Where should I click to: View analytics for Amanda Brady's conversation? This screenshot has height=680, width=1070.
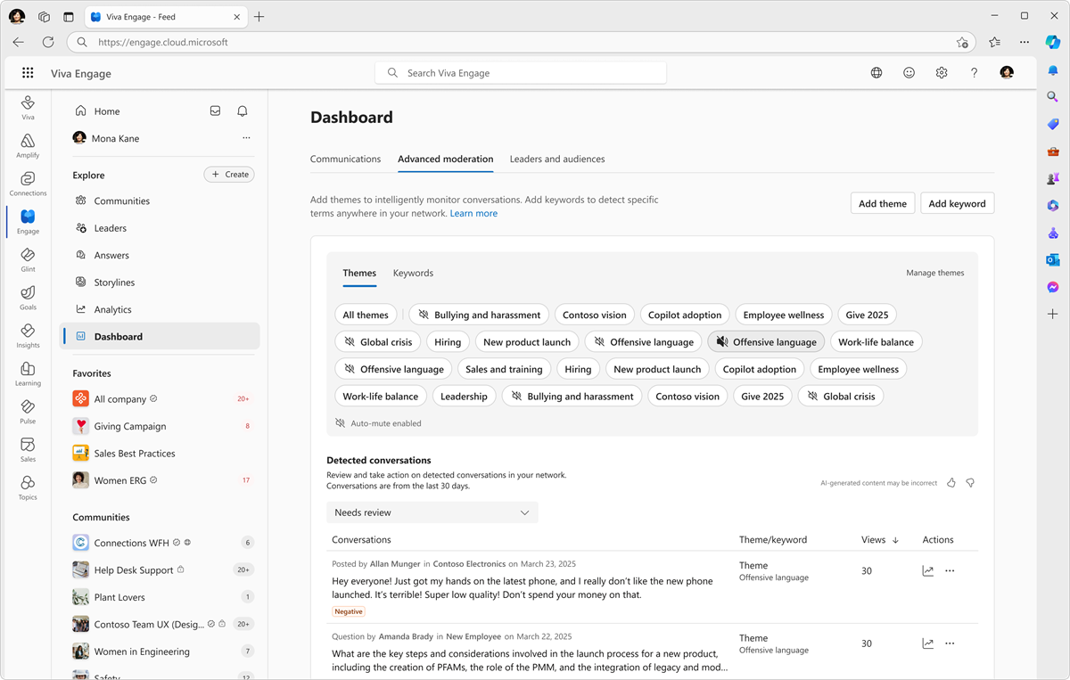click(x=927, y=643)
